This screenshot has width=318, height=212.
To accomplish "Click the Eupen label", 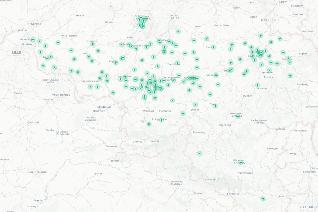I will pos(302,54).
